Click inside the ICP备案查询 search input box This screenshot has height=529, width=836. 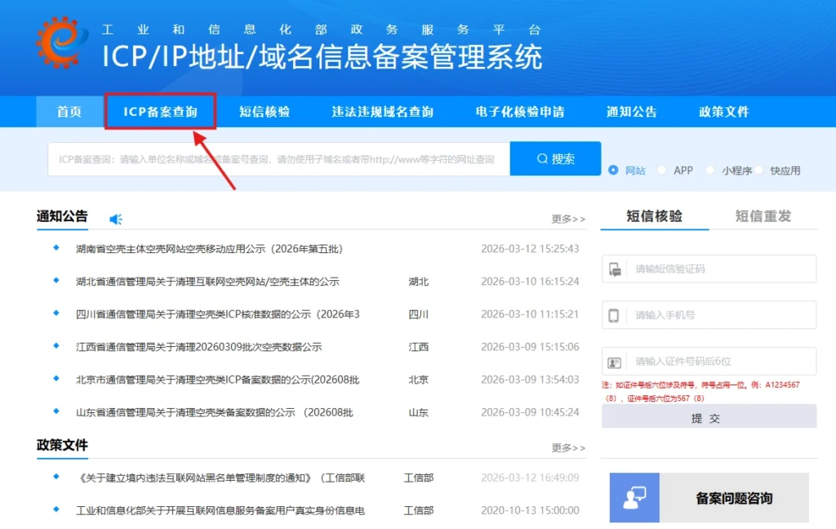click(278, 159)
